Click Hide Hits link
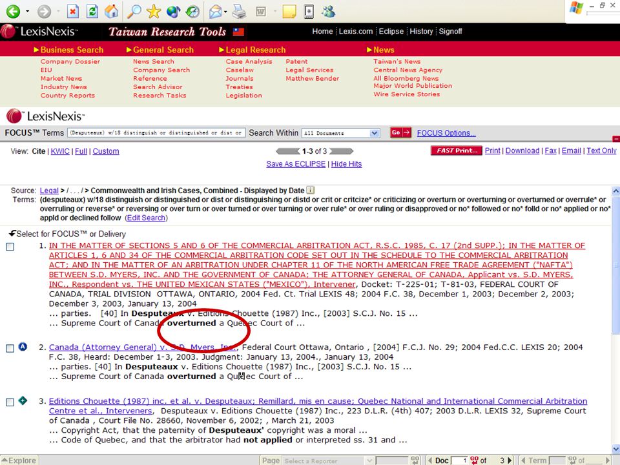The height and width of the screenshot is (465, 620). [346, 163]
